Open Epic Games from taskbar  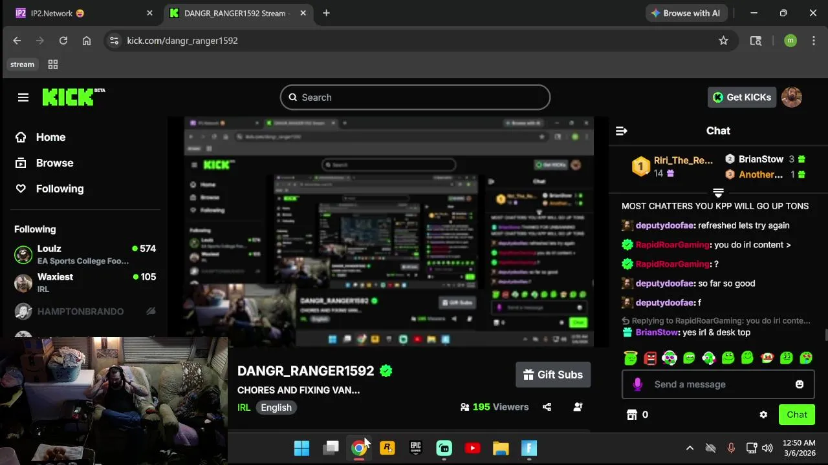(416, 448)
